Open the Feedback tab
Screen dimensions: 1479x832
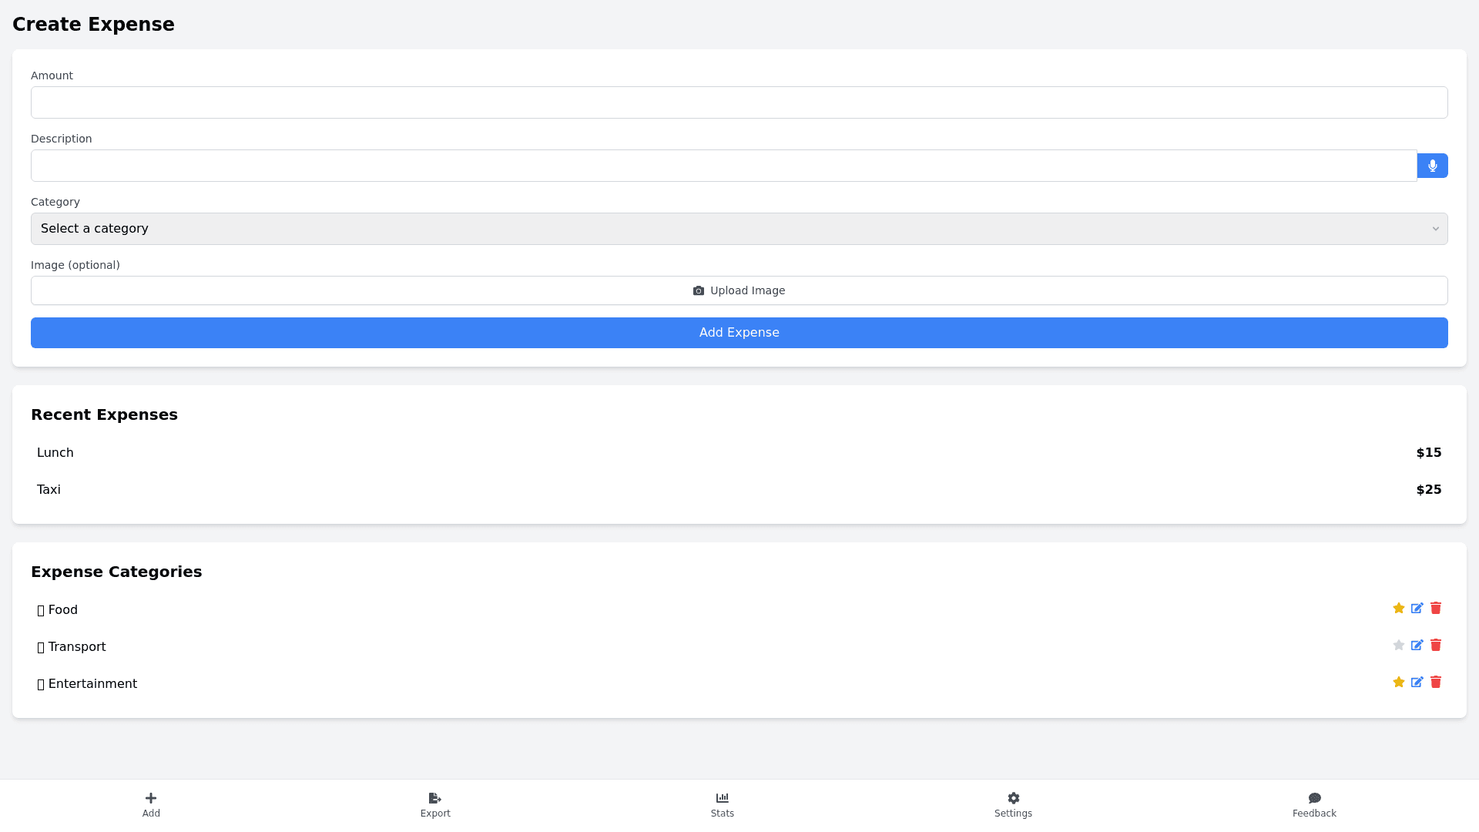1314,804
